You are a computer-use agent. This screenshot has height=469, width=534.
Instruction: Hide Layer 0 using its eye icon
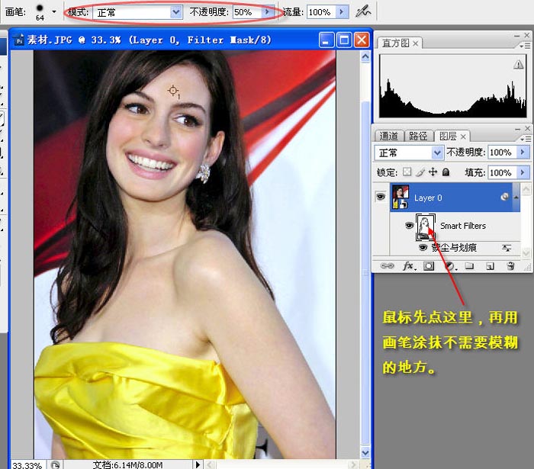tap(380, 197)
